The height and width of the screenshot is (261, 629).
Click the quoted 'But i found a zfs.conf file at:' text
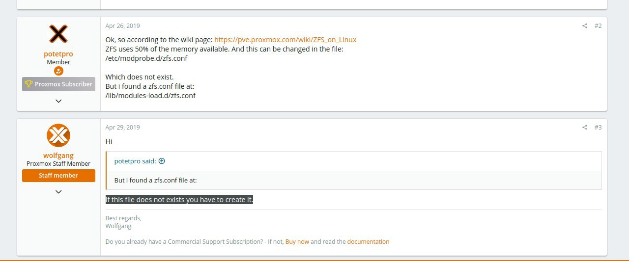point(156,180)
